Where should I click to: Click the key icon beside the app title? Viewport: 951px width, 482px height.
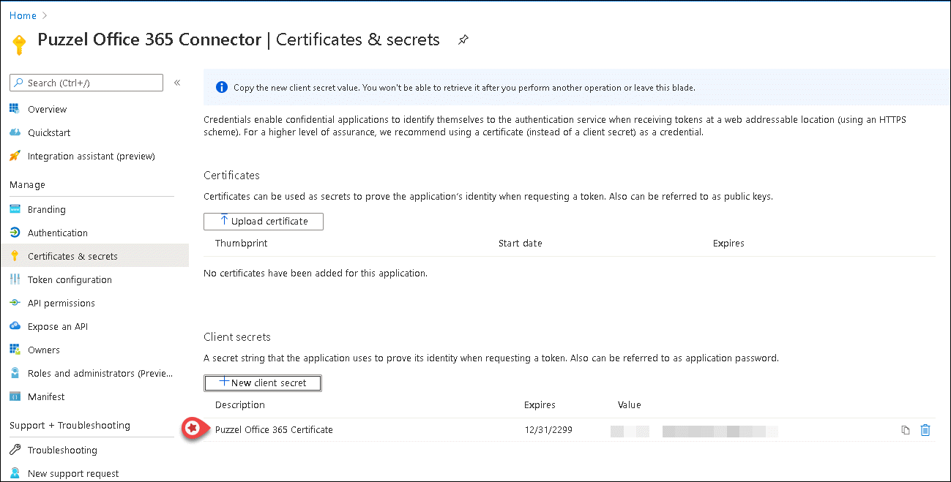(19, 44)
